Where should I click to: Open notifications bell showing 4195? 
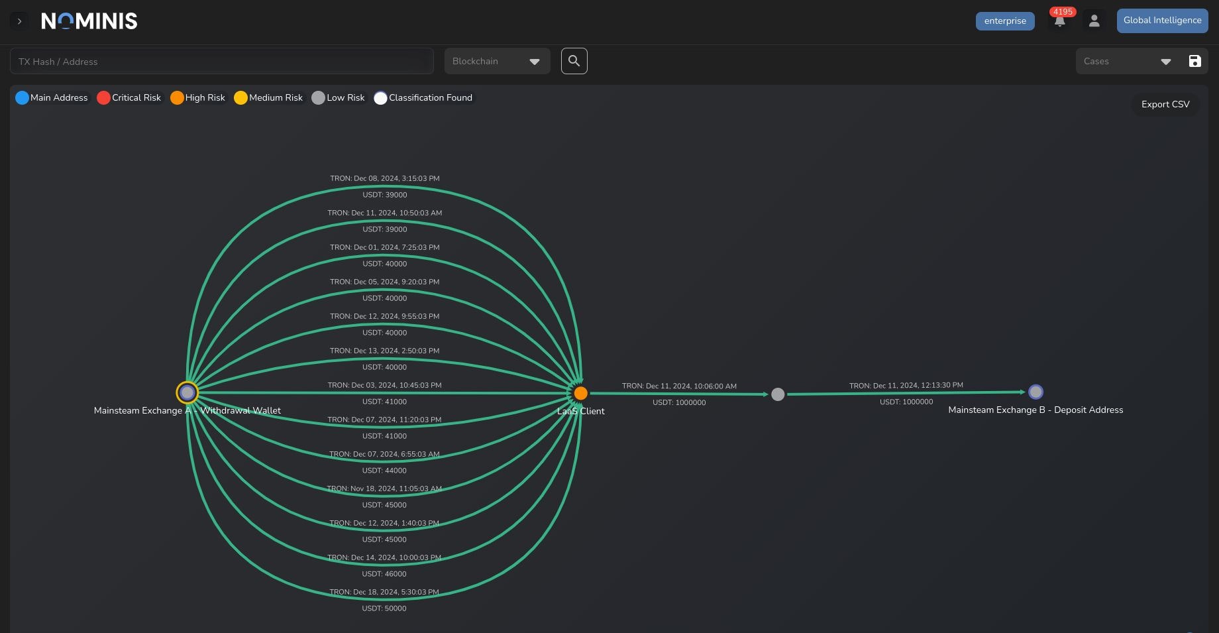[x=1060, y=21]
